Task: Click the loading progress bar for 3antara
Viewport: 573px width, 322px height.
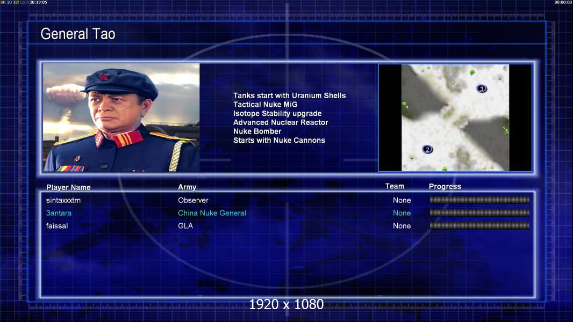Action: [479, 213]
